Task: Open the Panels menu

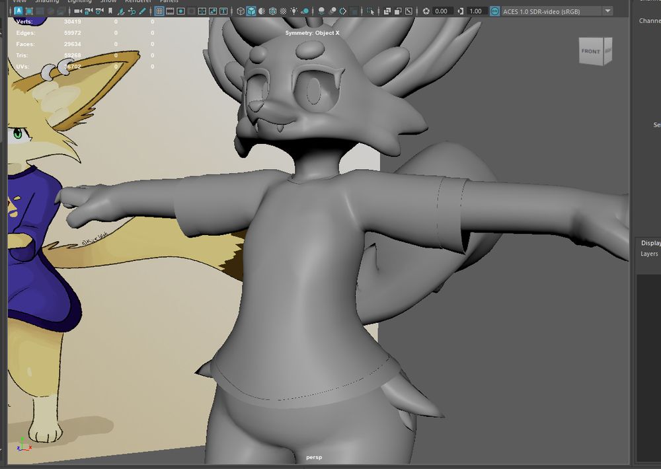Action: point(169,1)
